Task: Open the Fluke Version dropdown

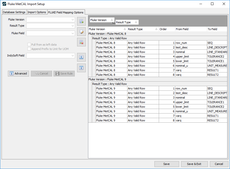Action: (x=73, y=20)
